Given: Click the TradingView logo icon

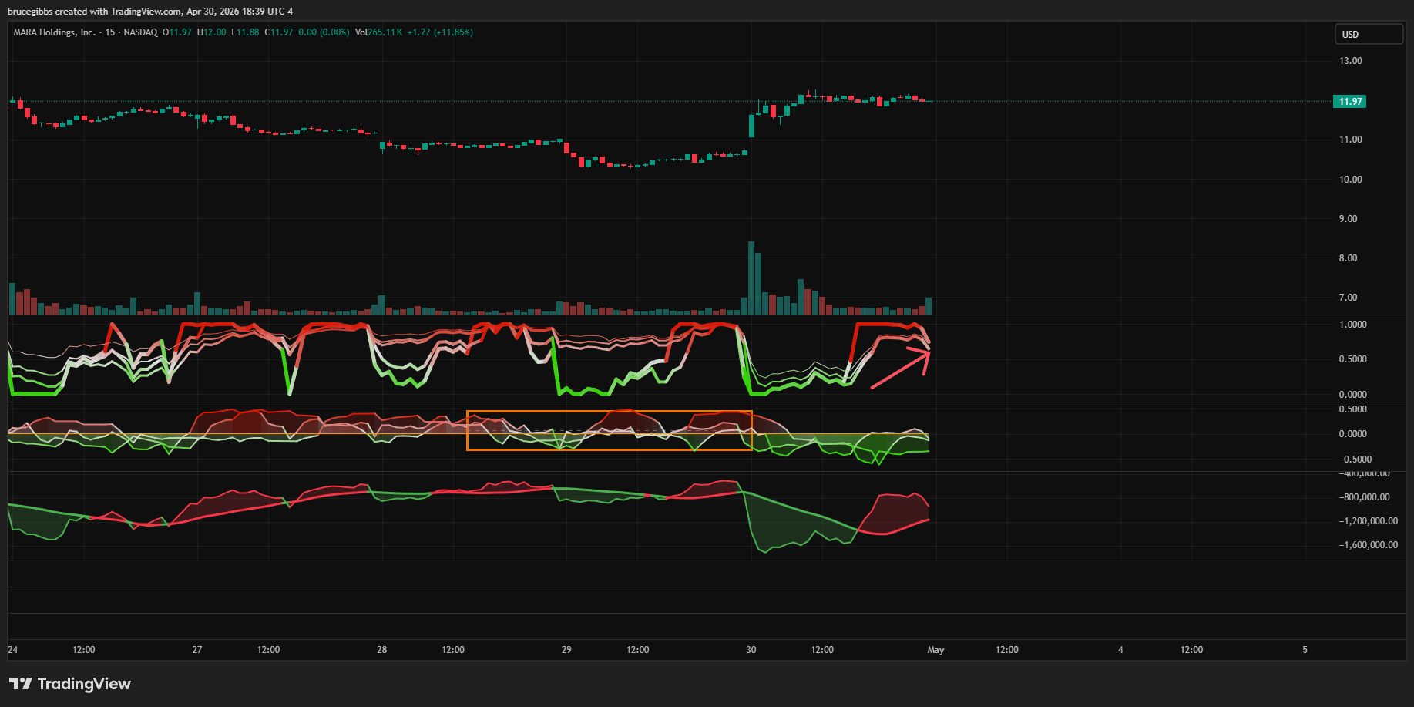Looking at the screenshot, I should pyautogui.click(x=21, y=684).
